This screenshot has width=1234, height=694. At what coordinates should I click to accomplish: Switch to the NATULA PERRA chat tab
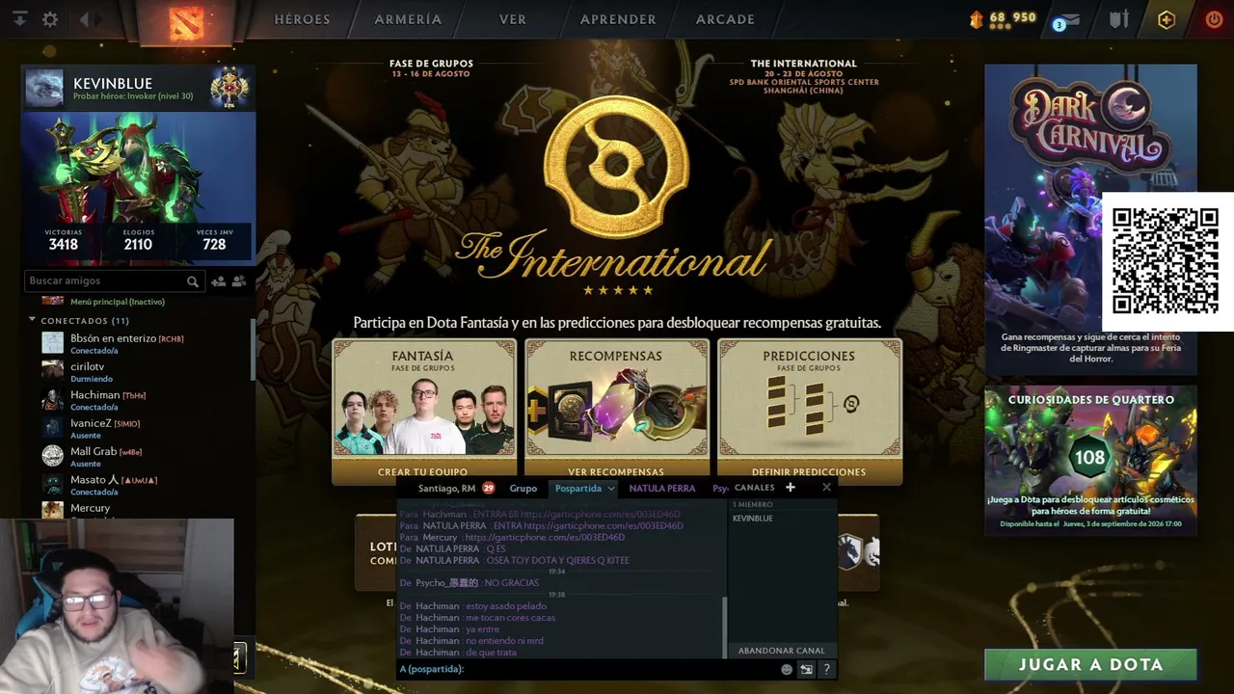click(662, 489)
